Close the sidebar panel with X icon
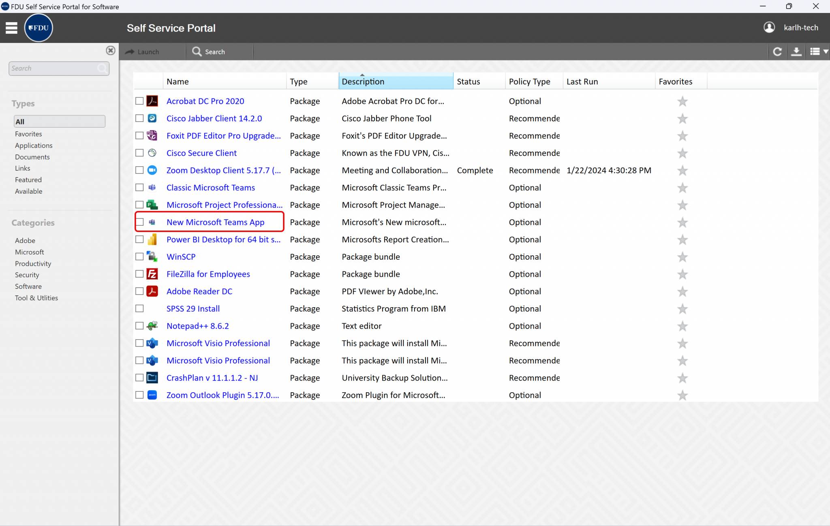This screenshot has height=526, width=830. coord(110,51)
